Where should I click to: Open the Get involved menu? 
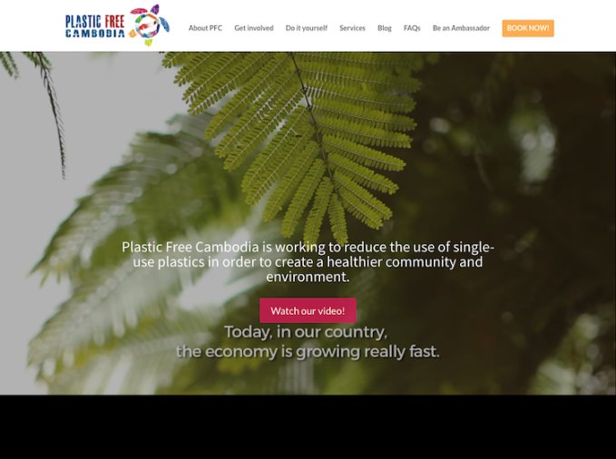(254, 28)
